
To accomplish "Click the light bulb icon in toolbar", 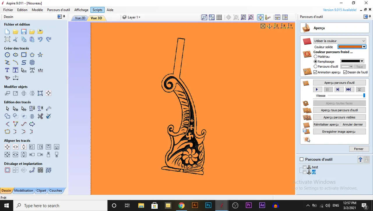I will tap(260, 17).
